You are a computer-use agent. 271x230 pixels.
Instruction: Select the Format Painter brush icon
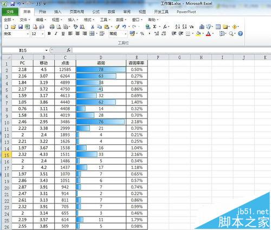click(x=117, y=27)
